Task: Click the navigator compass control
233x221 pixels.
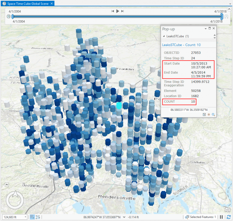Action: (x=15, y=200)
